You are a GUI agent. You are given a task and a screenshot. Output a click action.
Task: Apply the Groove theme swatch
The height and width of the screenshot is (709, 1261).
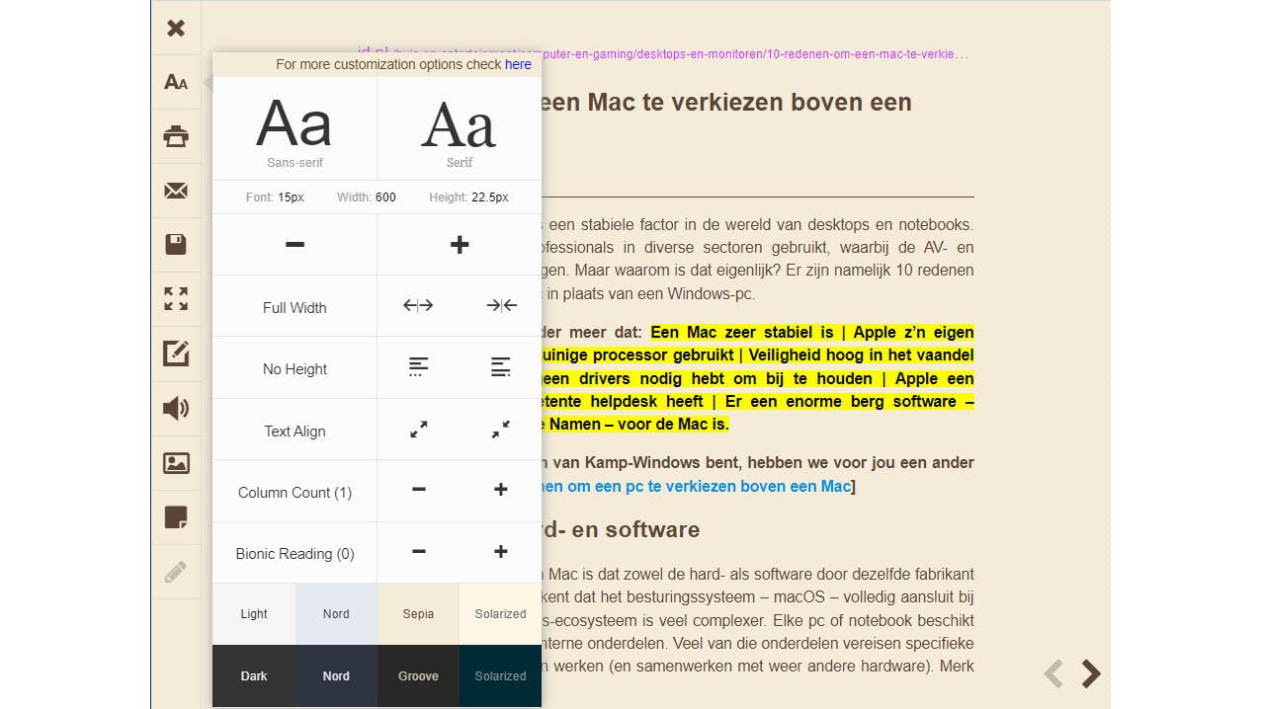(418, 675)
